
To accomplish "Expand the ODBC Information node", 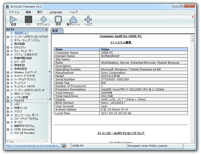I will pyautogui.click(x=8, y=129).
